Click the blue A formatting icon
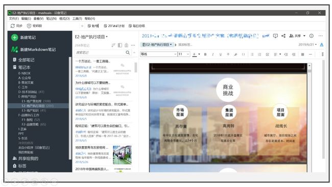 pyautogui.click(x=322, y=44)
